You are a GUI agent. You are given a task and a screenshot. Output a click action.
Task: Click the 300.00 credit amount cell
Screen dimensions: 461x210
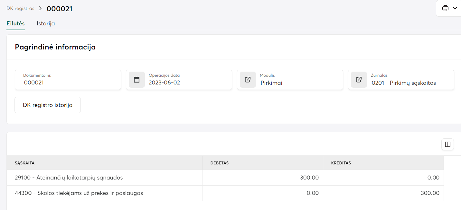(x=430, y=193)
